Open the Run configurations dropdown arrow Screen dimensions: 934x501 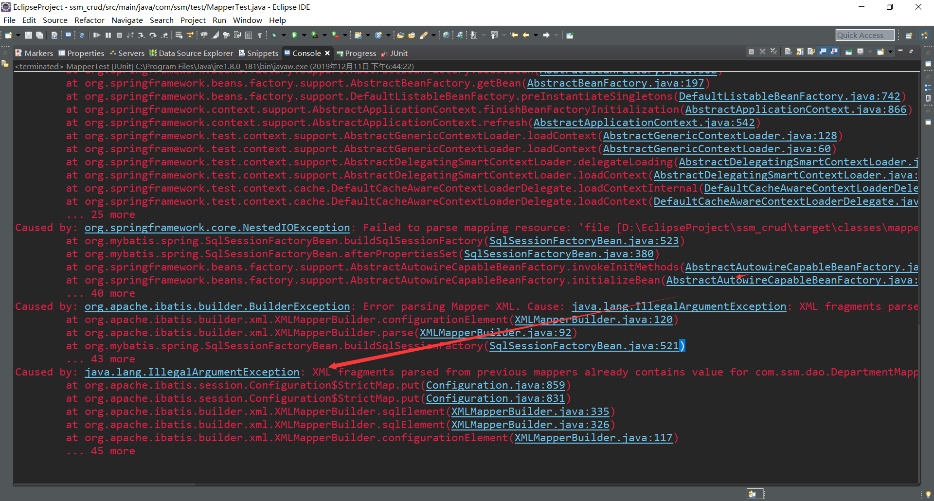pyautogui.click(x=304, y=35)
